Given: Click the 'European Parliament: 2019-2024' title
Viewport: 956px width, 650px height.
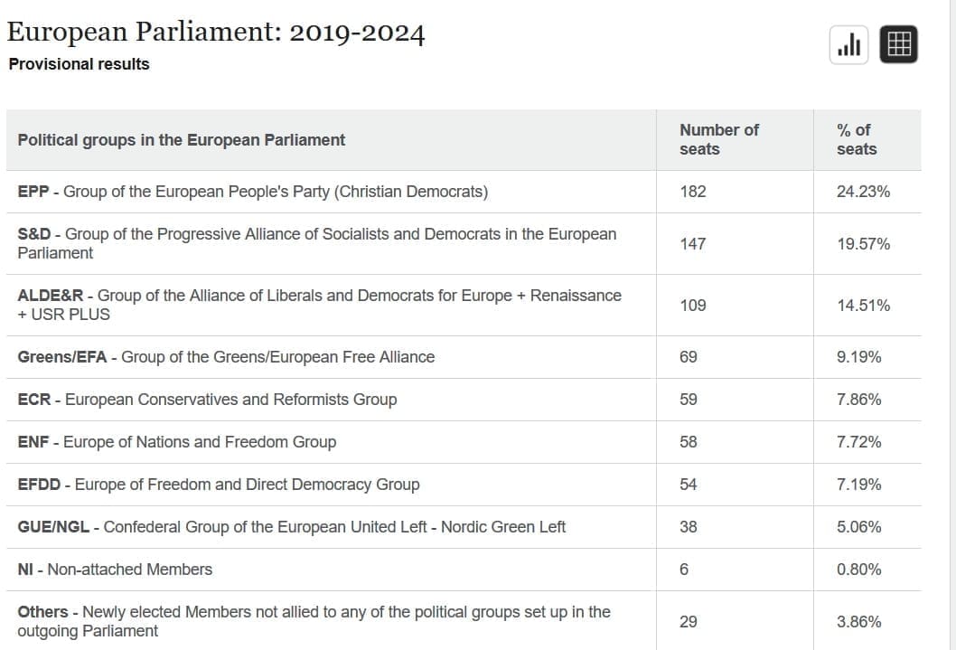Looking at the screenshot, I should pyautogui.click(x=216, y=32).
